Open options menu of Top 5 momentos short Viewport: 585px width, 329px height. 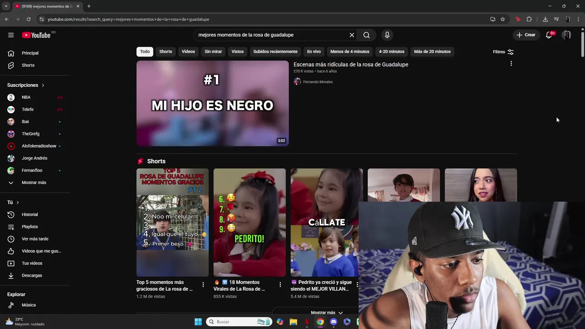[203, 285]
